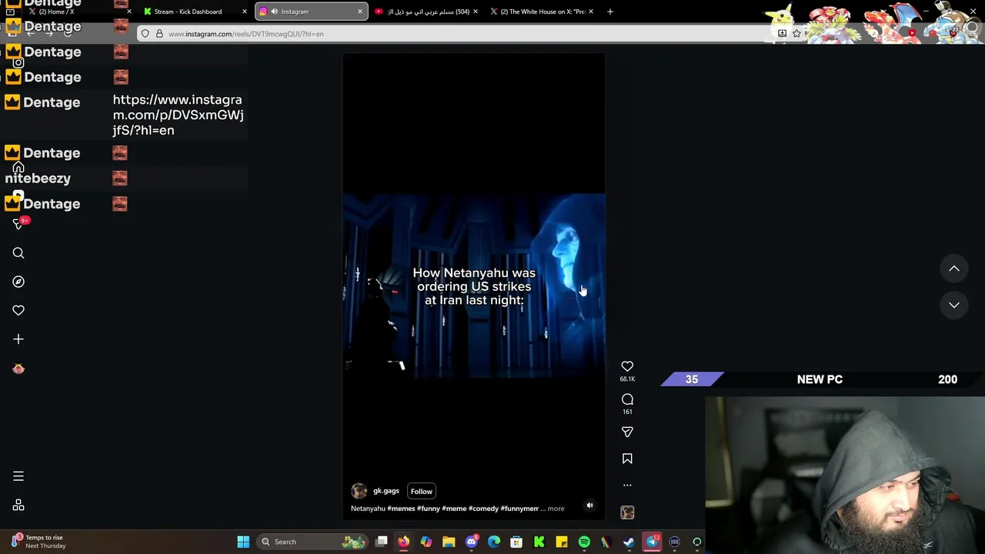
Task: Open the Copilot app on the taskbar
Action: pyautogui.click(x=426, y=542)
